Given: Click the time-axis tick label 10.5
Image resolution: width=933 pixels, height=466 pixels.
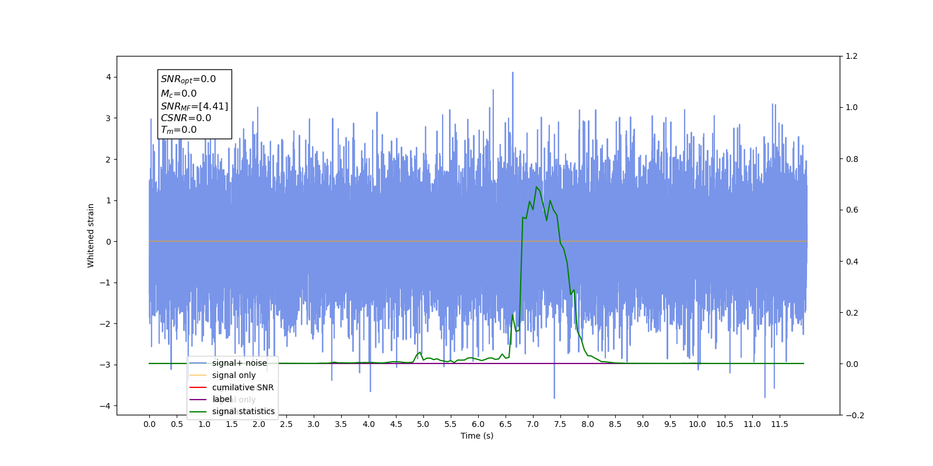Looking at the screenshot, I should (x=725, y=424).
